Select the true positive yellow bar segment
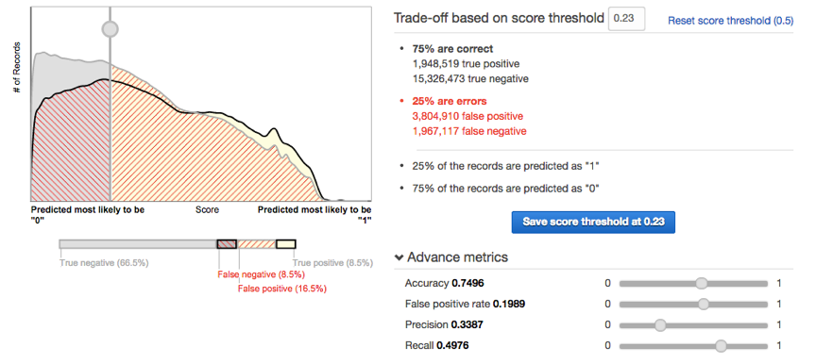 [x=286, y=244]
